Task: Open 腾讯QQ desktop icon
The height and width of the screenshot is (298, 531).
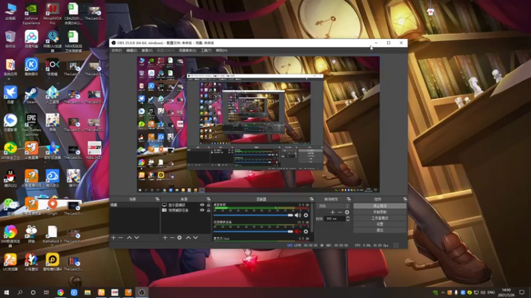Action: [10, 179]
